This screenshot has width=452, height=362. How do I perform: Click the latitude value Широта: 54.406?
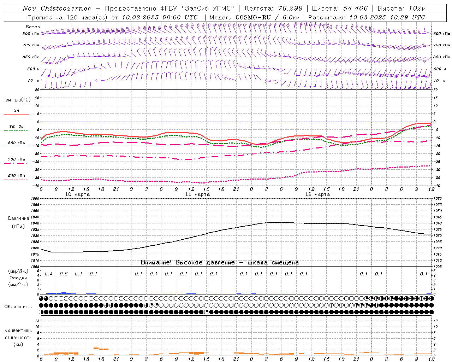click(x=340, y=8)
